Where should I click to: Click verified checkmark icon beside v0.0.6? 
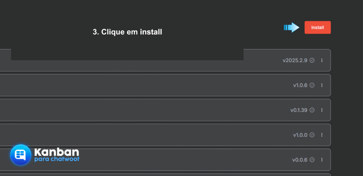click(x=312, y=160)
